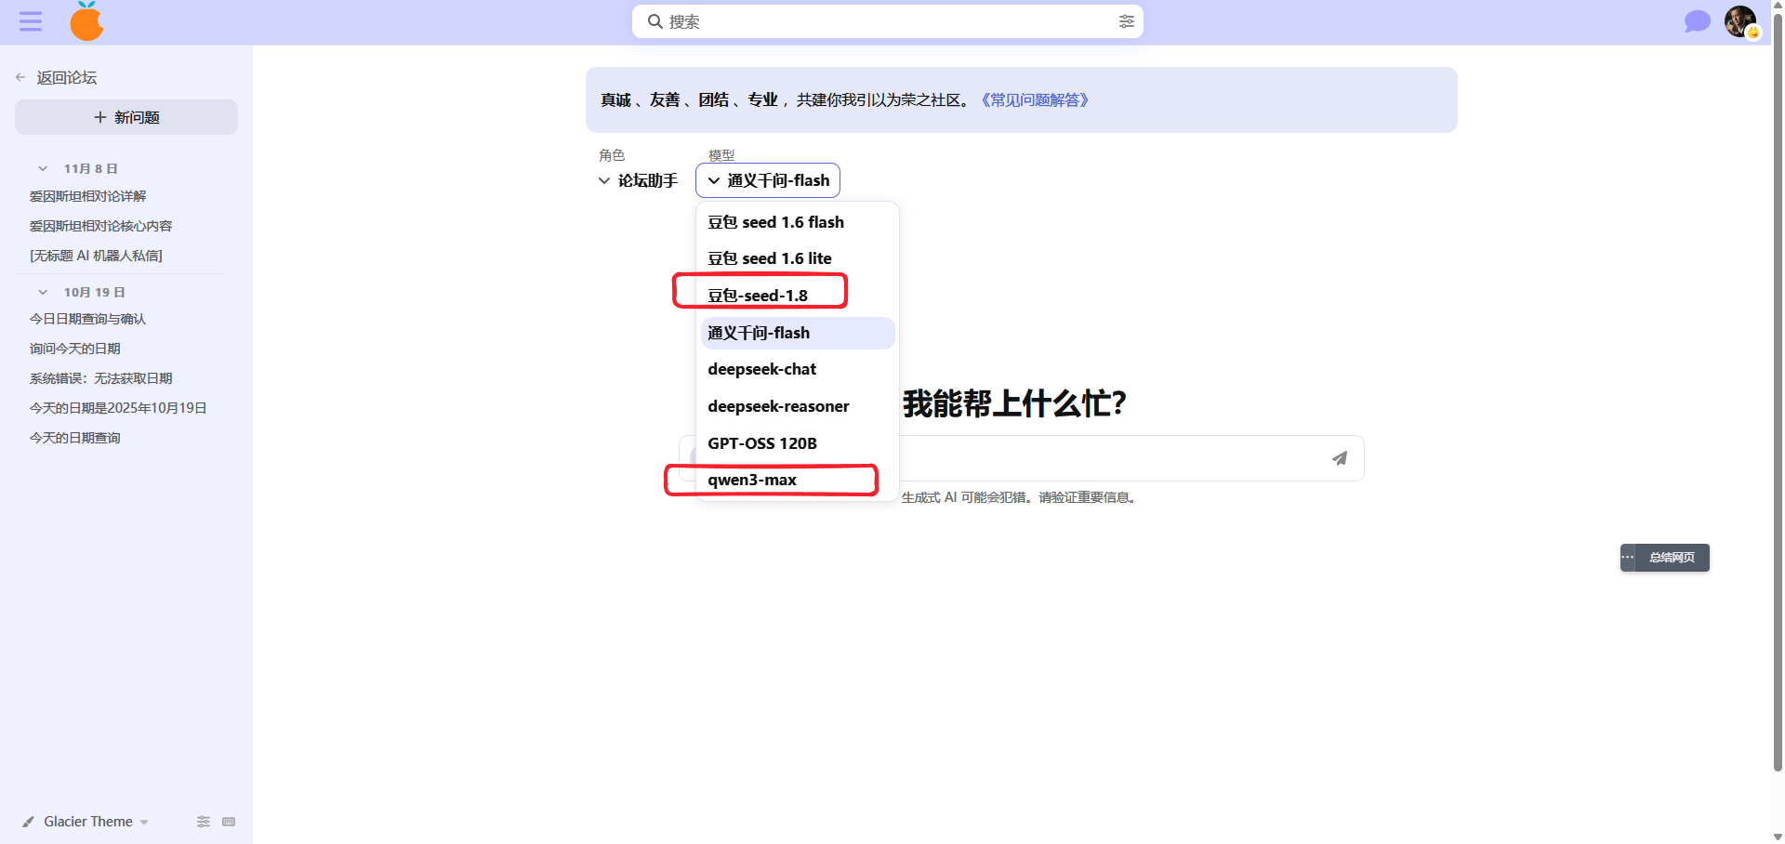This screenshot has width=1785, height=844.
Task: Open the chat bubble icon
Action: click(x=1697, y=21)
